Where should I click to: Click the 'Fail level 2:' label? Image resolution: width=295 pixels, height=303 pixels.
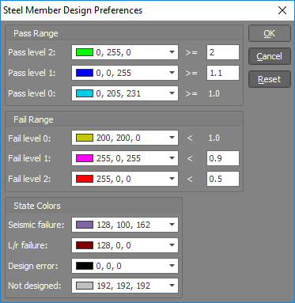click(x=29, y=179)
